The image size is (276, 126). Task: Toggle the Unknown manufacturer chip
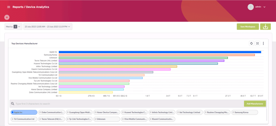coord(107,119)
